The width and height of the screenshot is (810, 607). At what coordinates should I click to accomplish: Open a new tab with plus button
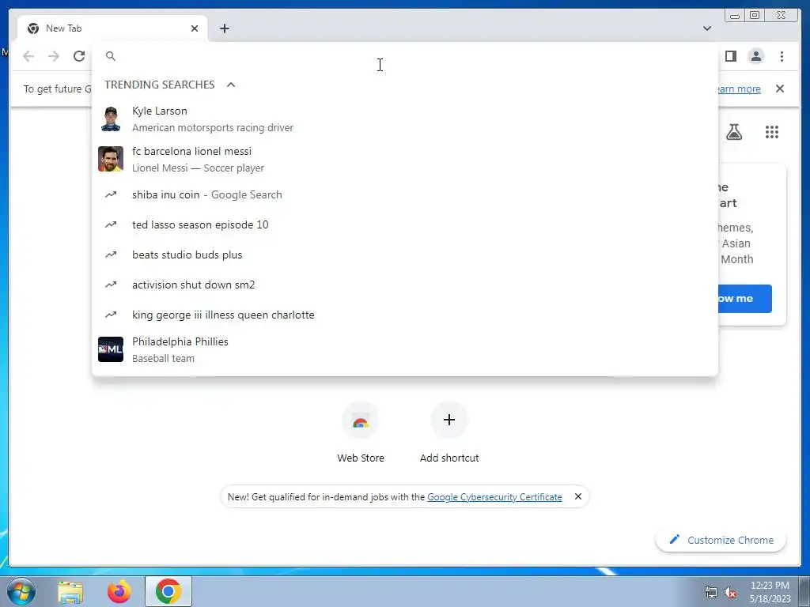pos(224,28)
